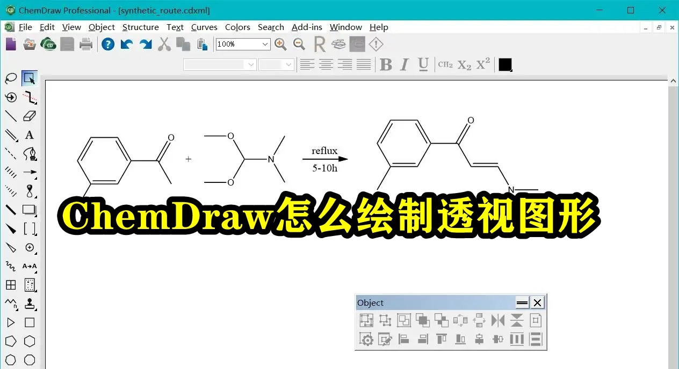This screenshot has height=369, width=679.
Task: Open the Edit menu
Action: 47,27
